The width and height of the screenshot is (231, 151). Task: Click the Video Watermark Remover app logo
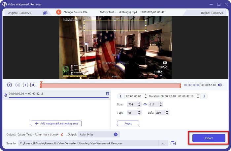coord(5,4)
